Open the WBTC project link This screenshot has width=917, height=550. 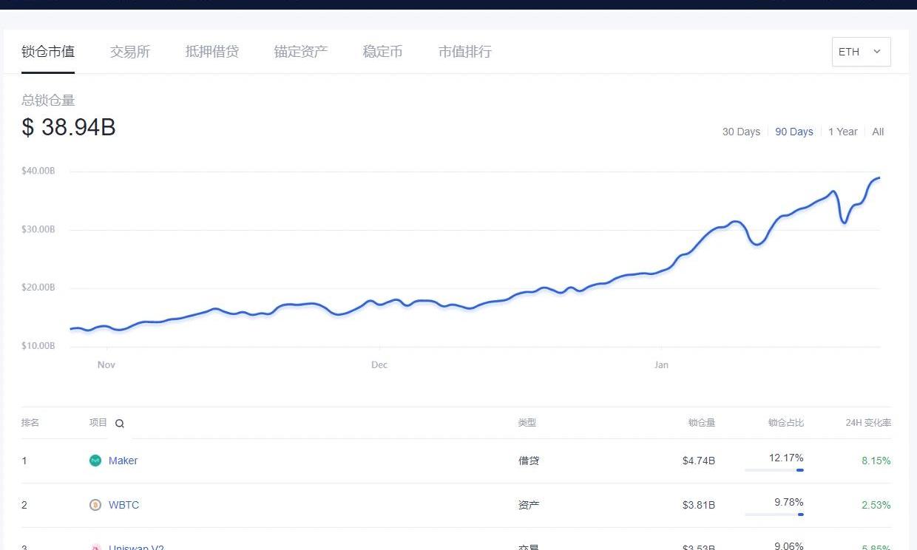coord(123,505)
